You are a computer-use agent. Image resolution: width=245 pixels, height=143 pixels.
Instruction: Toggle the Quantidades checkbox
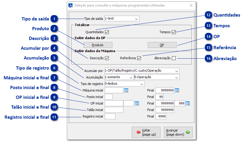(107, 32)
